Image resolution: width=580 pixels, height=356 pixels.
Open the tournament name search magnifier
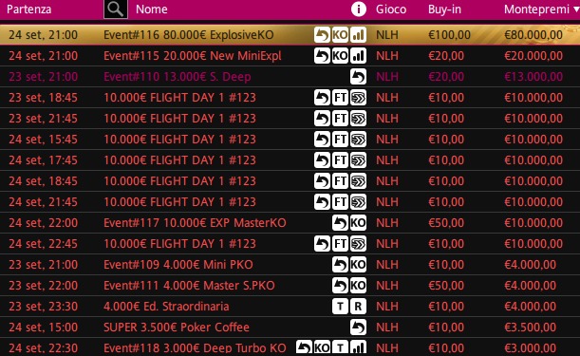pos(116,9)
